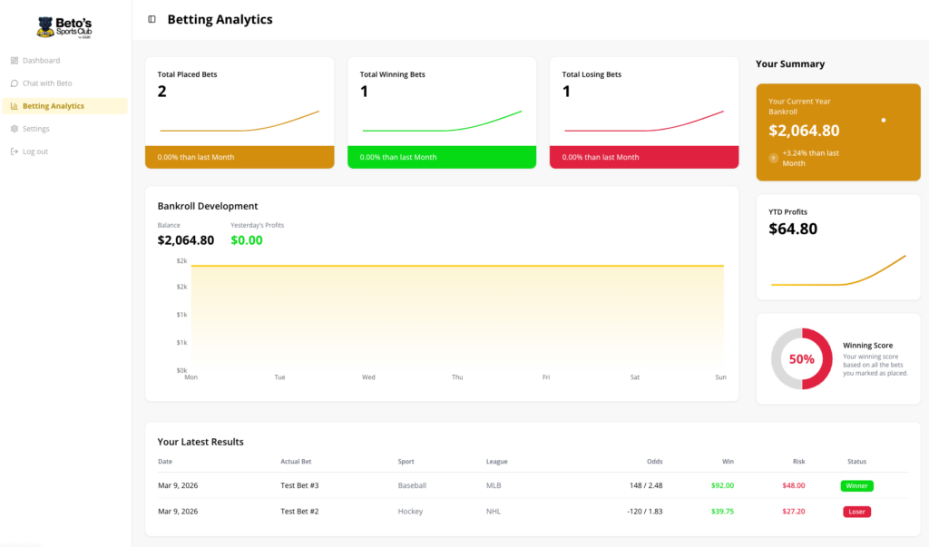Click the plus icon beside +3.24%
This screenshot has width=929, height=547.
[773, 158]
